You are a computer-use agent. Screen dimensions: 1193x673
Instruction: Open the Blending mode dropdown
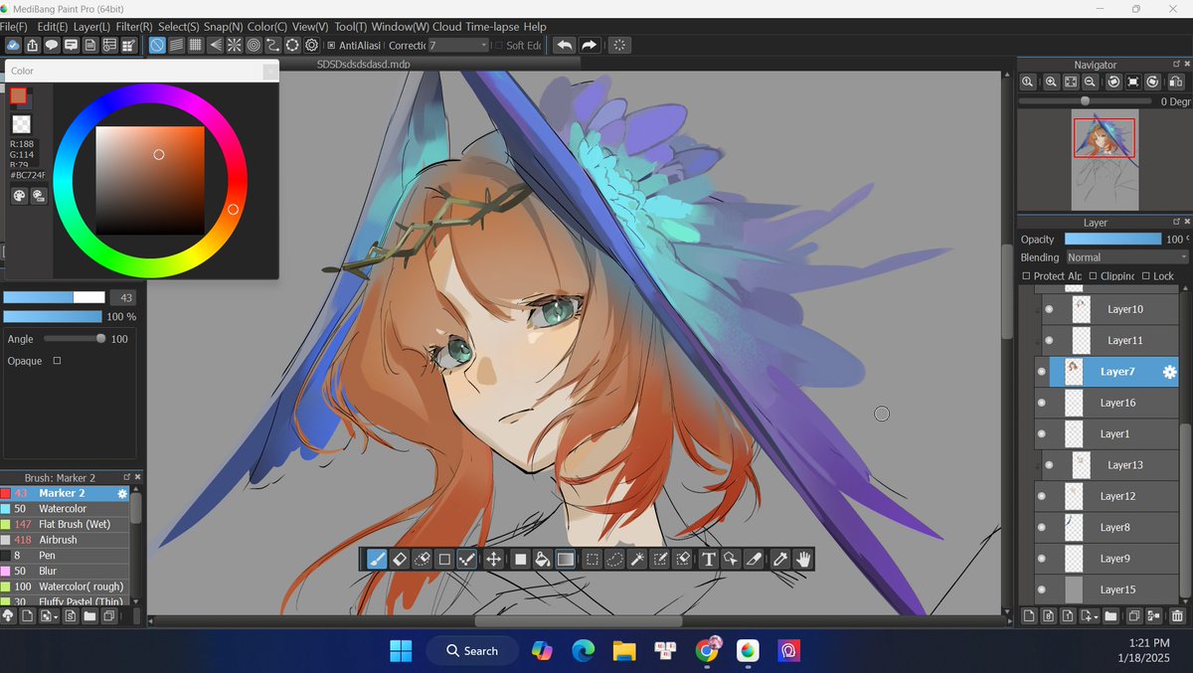(1126, 257)
